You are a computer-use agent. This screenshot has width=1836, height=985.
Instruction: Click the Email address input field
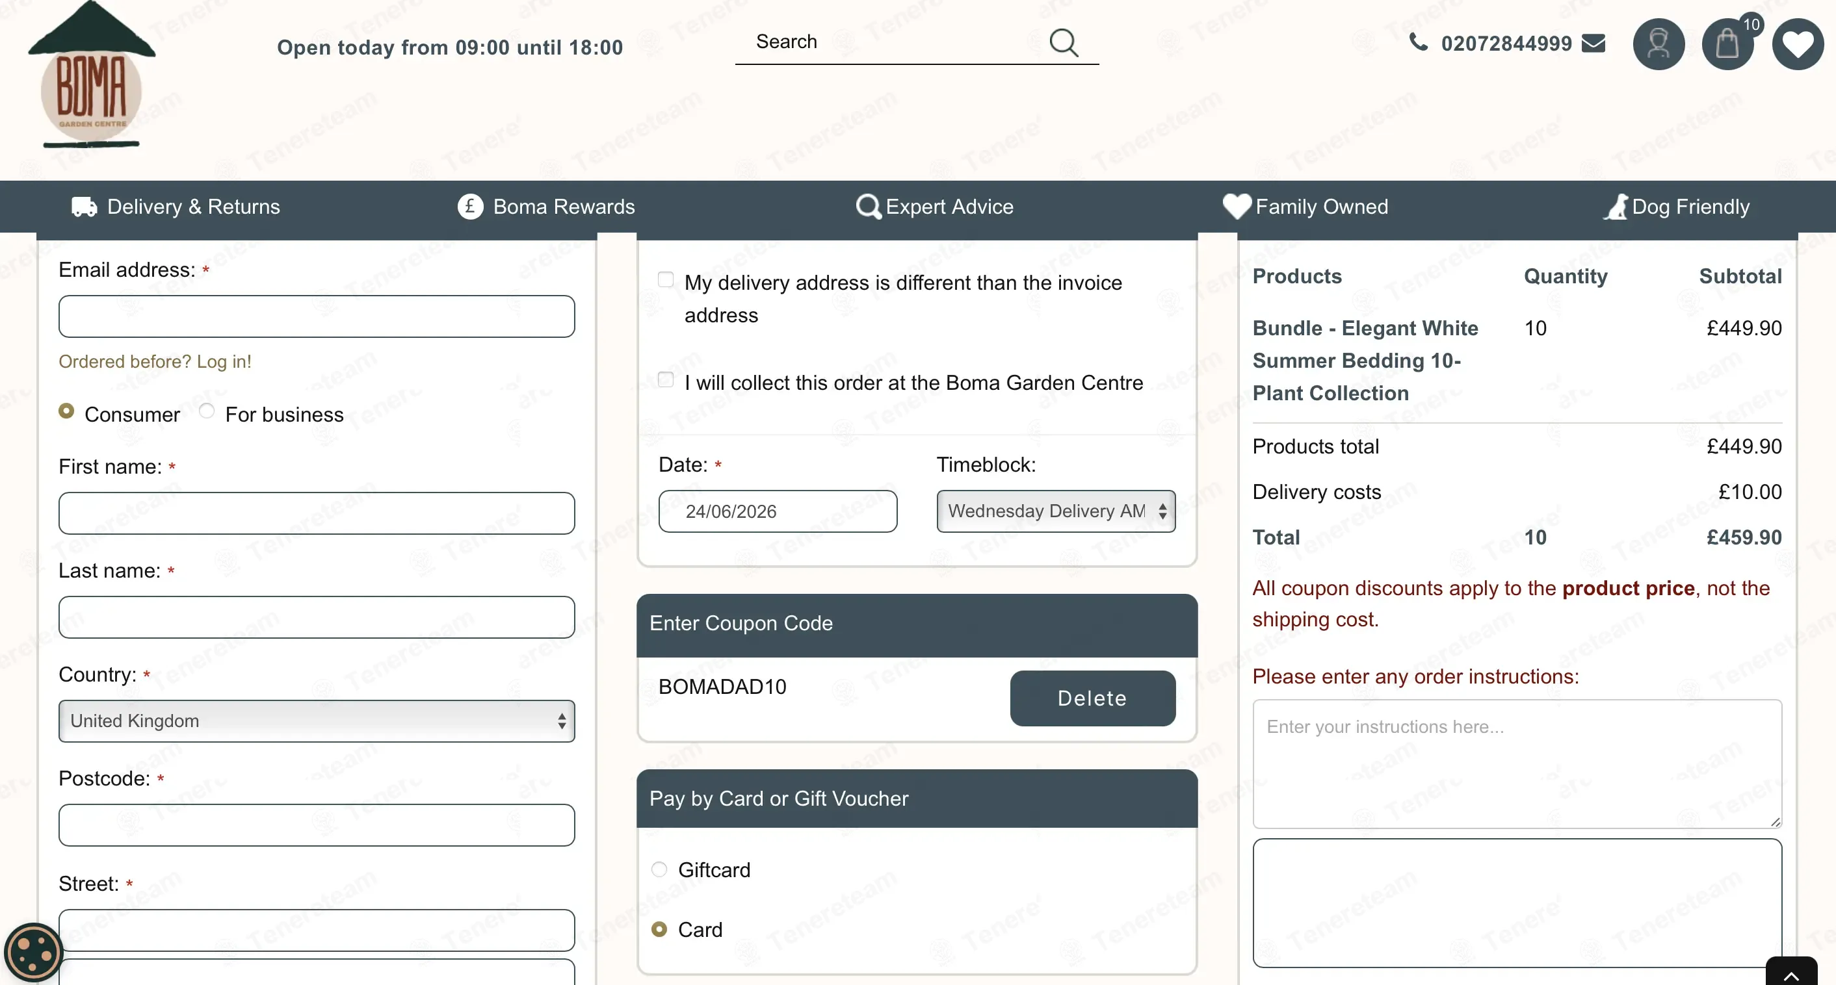tap(317, 316)
